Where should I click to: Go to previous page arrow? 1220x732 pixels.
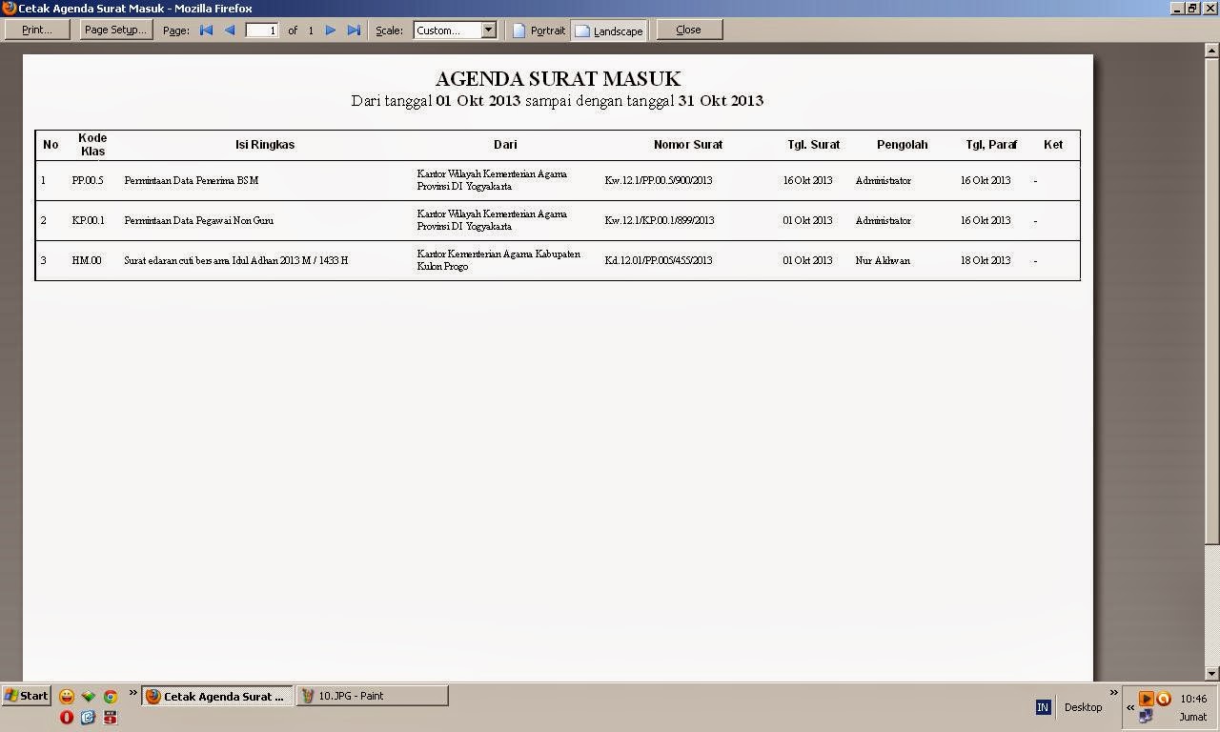(x=230, y=30)
